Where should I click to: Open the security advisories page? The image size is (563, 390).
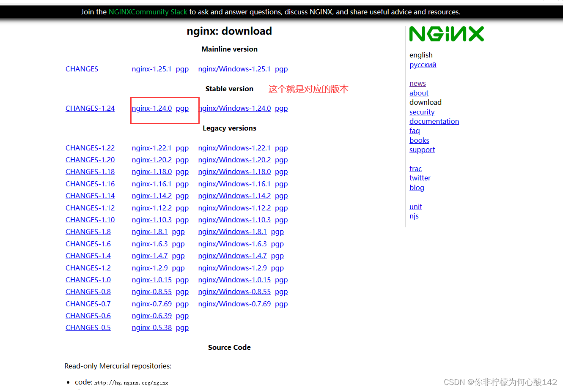422,112
